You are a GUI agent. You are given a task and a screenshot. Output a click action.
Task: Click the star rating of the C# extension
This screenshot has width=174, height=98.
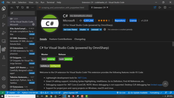point(104,21)
